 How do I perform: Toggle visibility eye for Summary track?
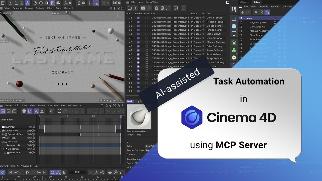30,127
